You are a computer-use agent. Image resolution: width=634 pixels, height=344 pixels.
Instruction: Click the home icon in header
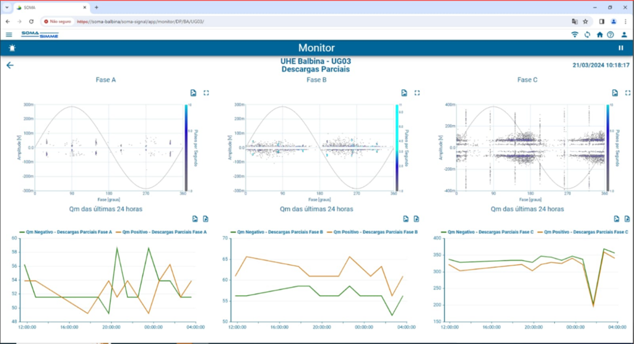(599, 35)
